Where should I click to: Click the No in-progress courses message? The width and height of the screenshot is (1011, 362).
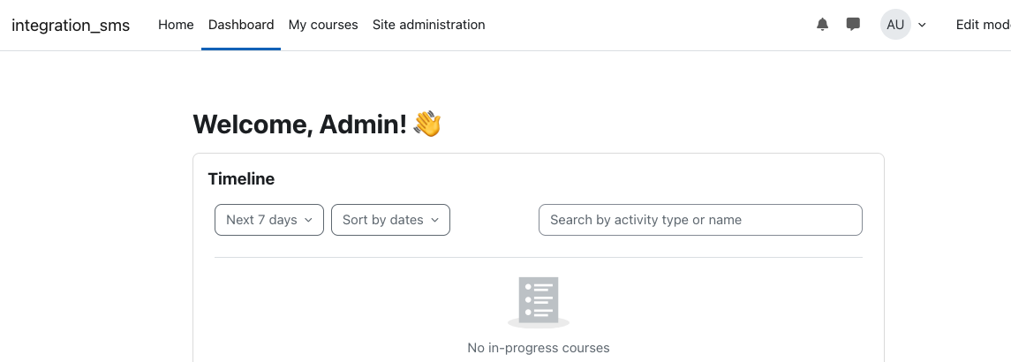(x=539, y=348)
